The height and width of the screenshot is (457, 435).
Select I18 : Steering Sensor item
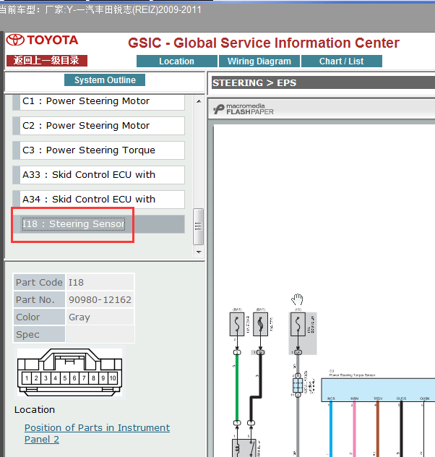click(x=99, y=224)
